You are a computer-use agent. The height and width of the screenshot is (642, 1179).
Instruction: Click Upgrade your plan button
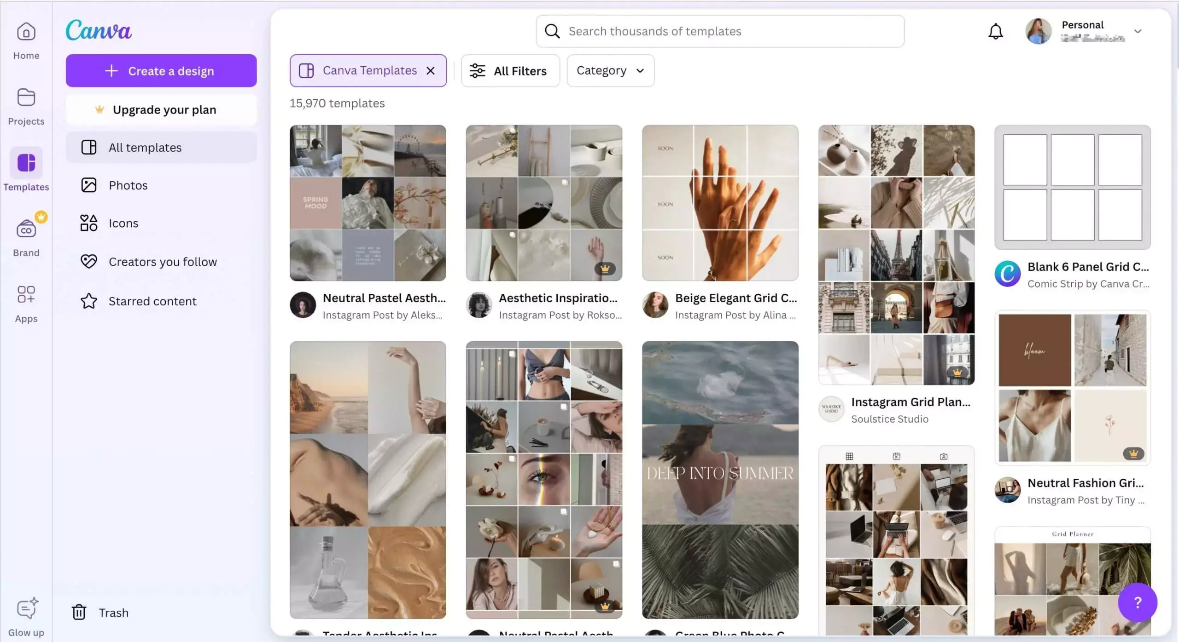[161, 110]
